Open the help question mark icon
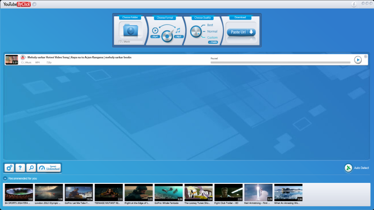Viewport: 374px width, 210px height. coord(20,168)
